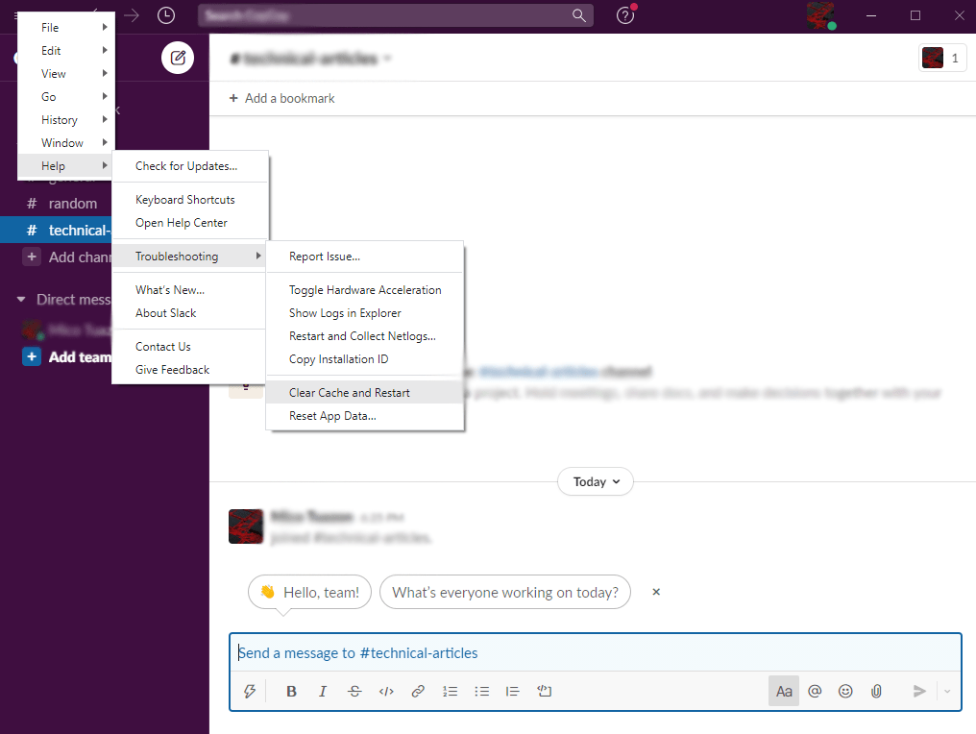Open Help via the question mark icon

tap(625, 15)
